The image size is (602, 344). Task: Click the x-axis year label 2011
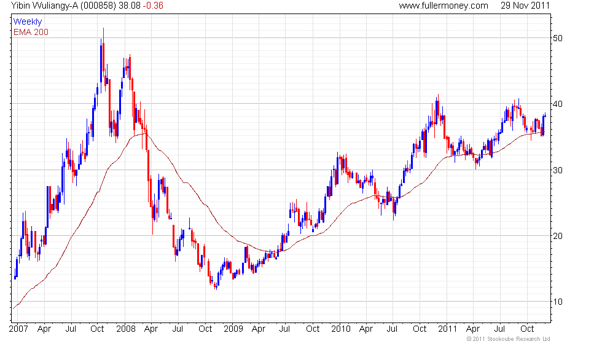pos(448,329)
